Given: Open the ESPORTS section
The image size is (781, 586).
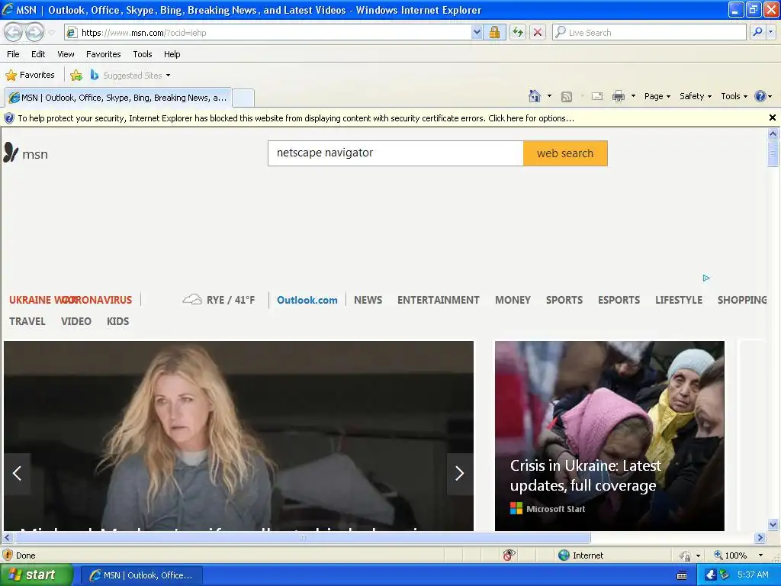Looking at the screenshot, I should tap(619, 300).
